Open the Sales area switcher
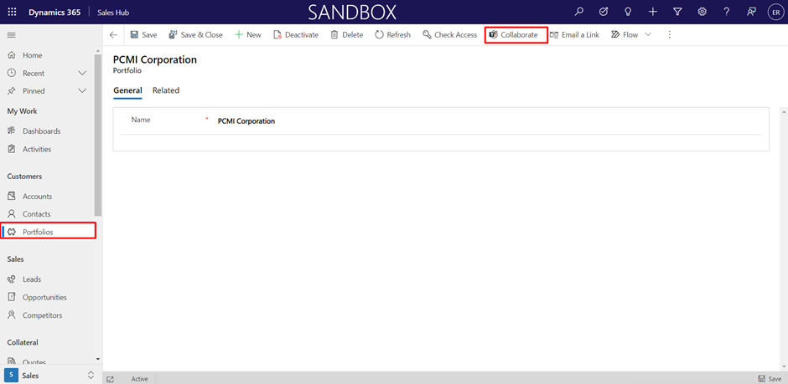 click(x=50, y=375)
